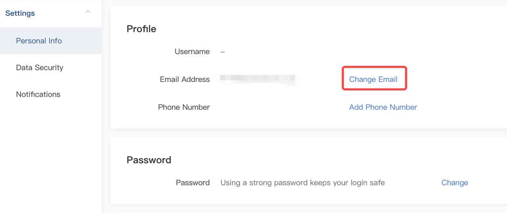
Task: Open the Personal Info page
Action: point(39,41)
